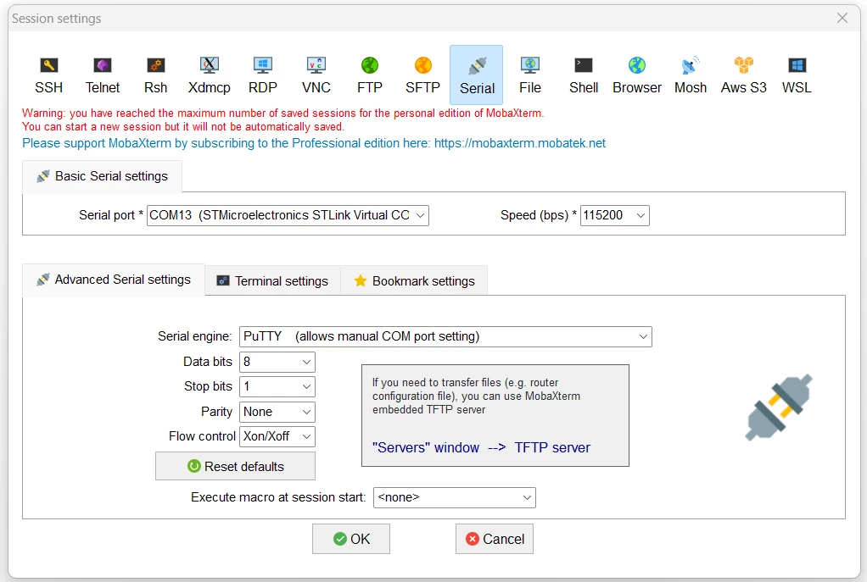
Task: Select the RDP session icon
Action: point(263,75)
